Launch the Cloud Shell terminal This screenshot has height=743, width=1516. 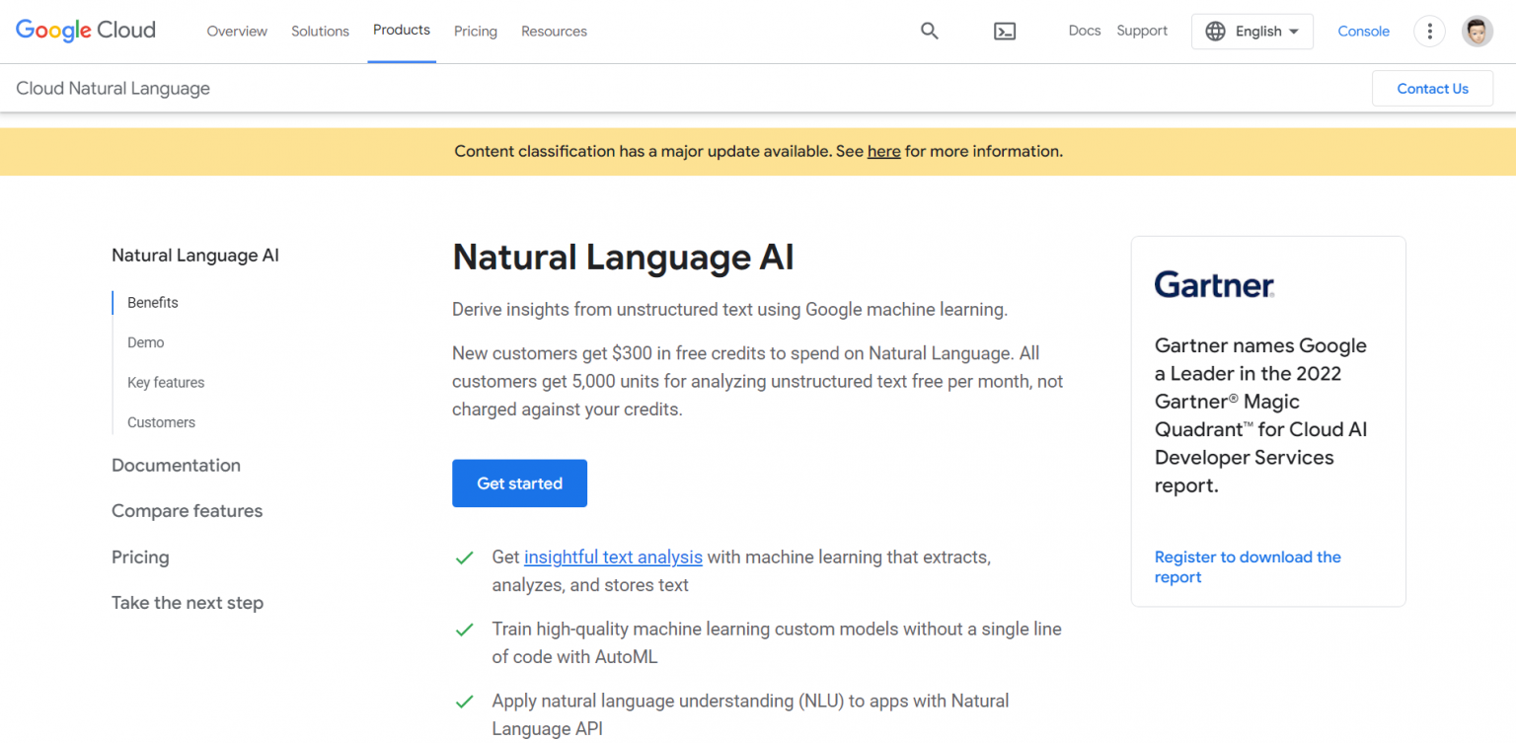click(x=1005, y=31)
